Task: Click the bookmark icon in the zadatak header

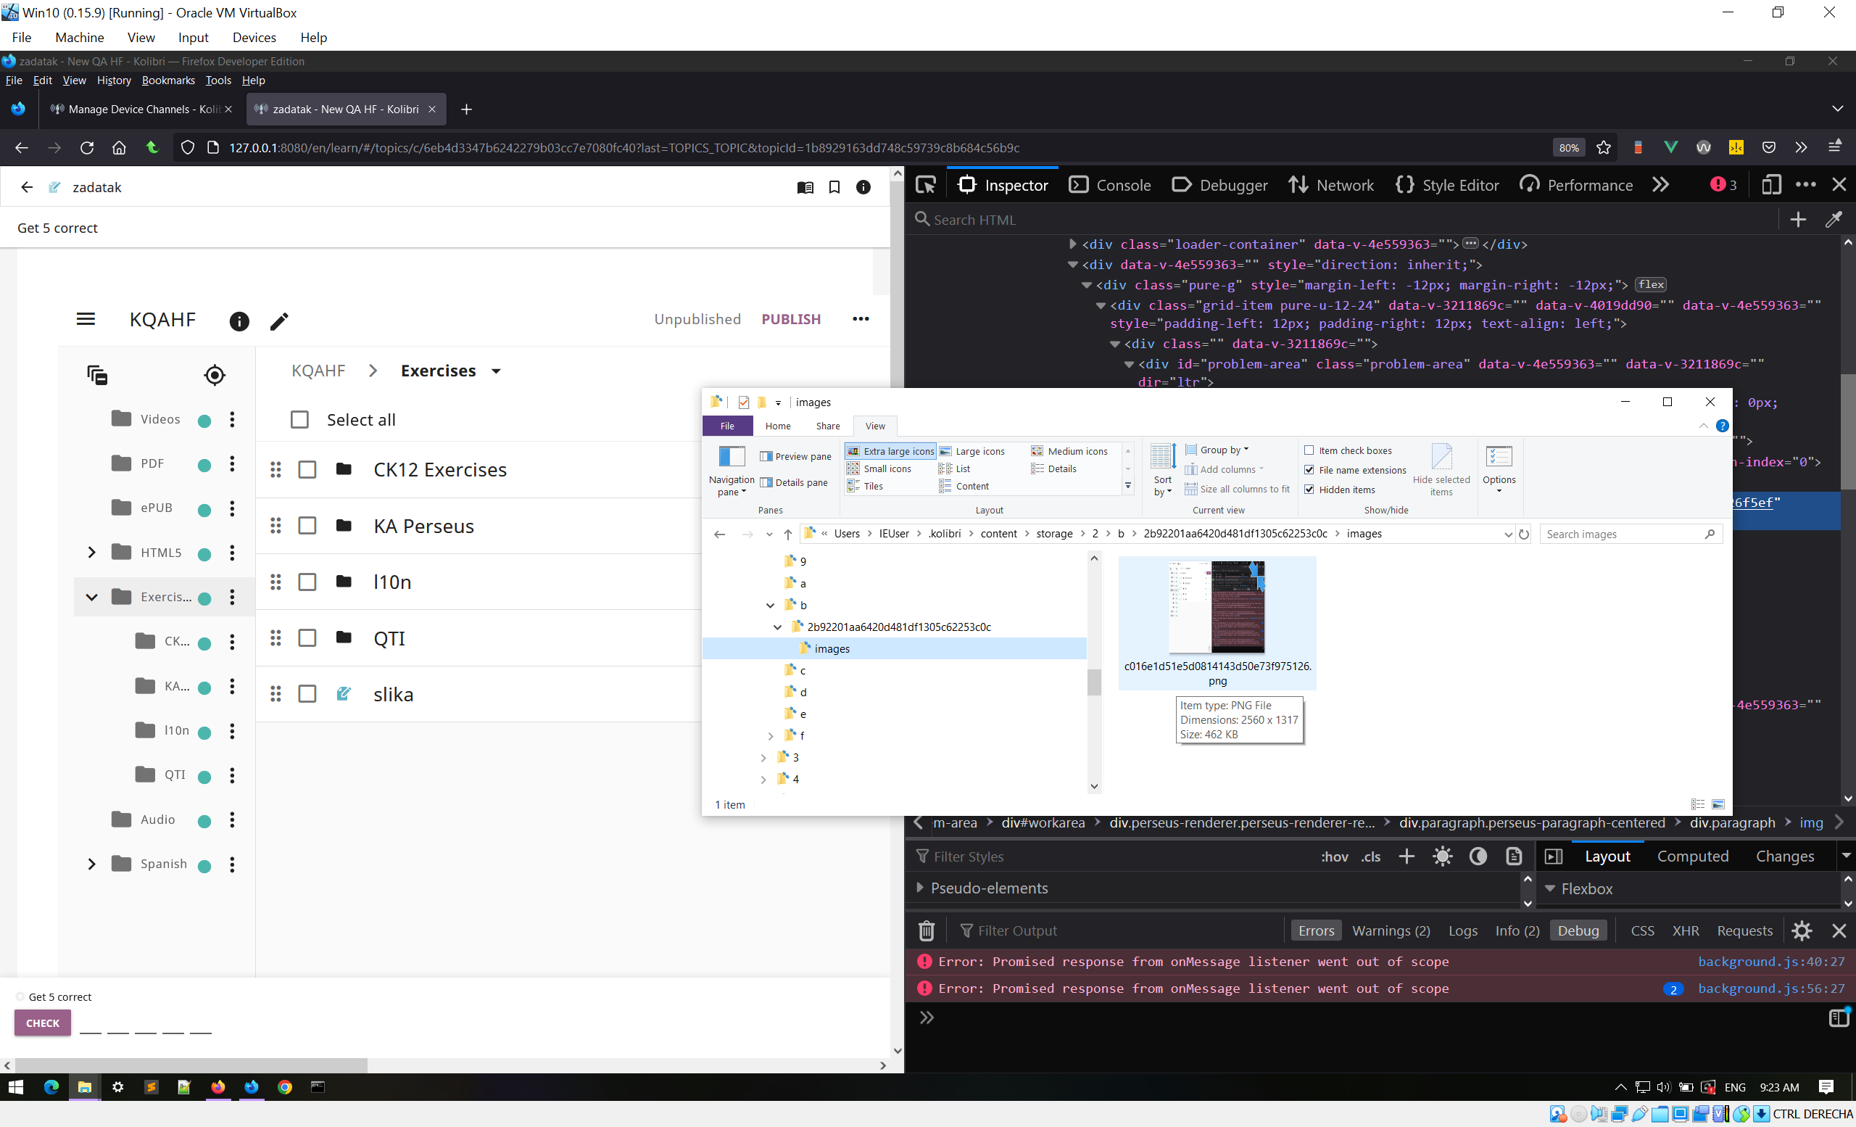Action: pos(834,188)
